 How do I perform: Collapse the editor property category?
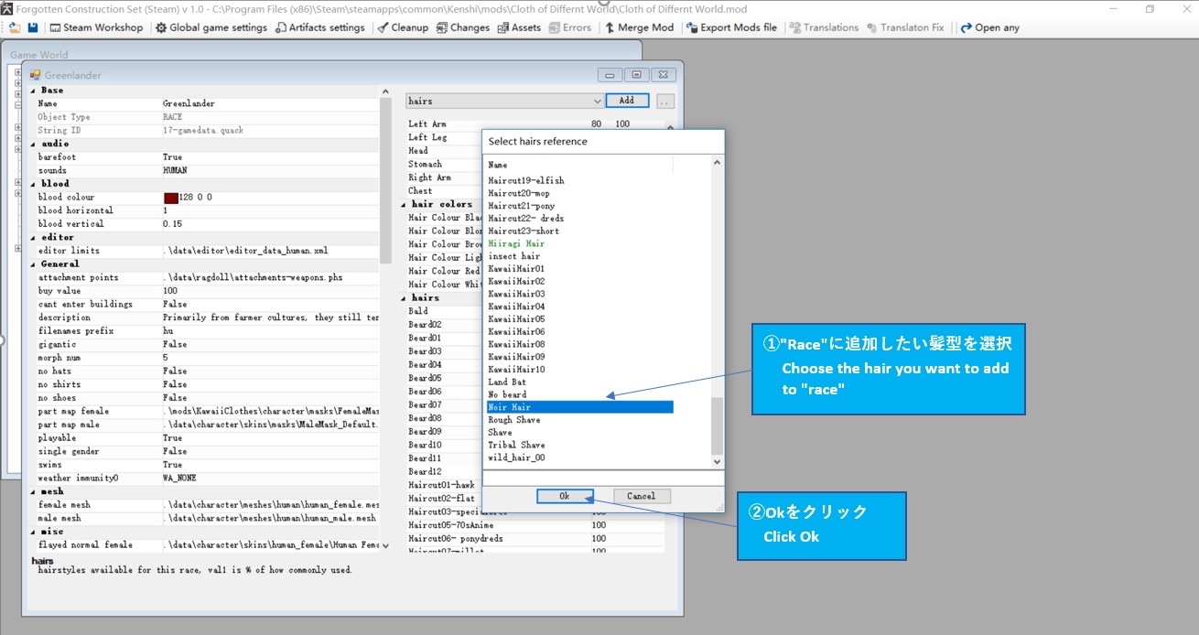click(34, 237)
